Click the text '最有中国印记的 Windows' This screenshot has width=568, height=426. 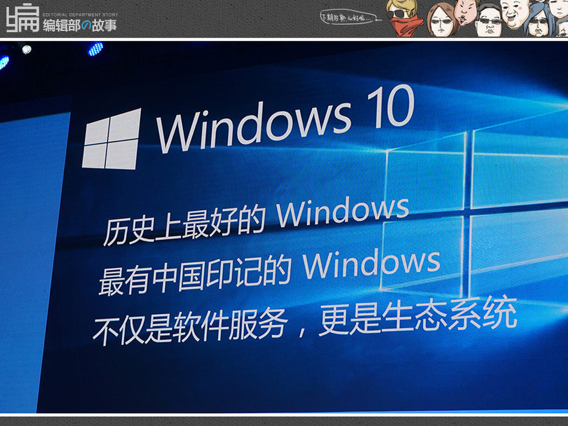[x=269, y=272]
